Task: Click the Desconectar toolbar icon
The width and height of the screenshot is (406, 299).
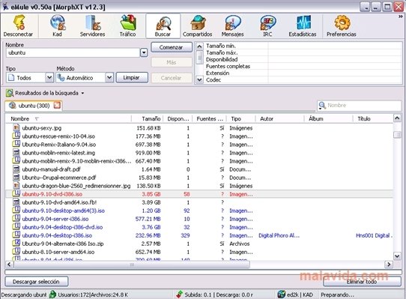Action: pyautogui.click(x=19, y=26)
